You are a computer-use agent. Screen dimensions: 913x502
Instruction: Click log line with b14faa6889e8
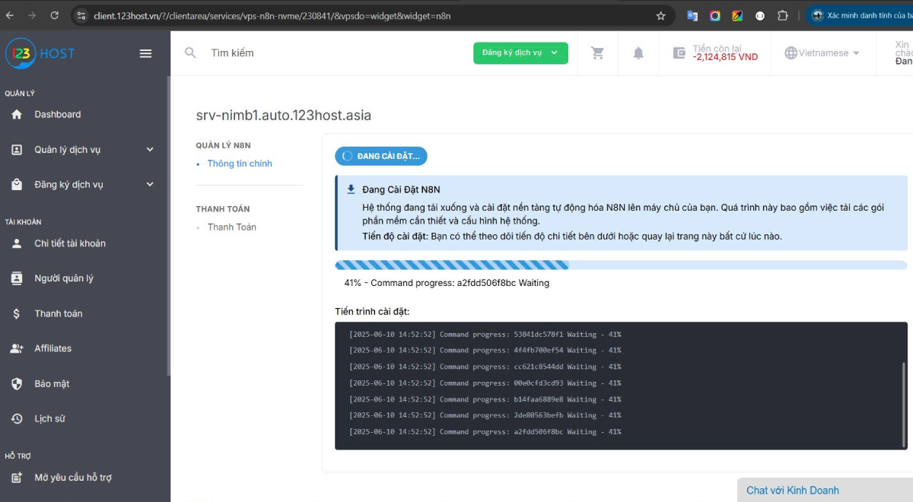pyautogui.click(x=485, y=399)
